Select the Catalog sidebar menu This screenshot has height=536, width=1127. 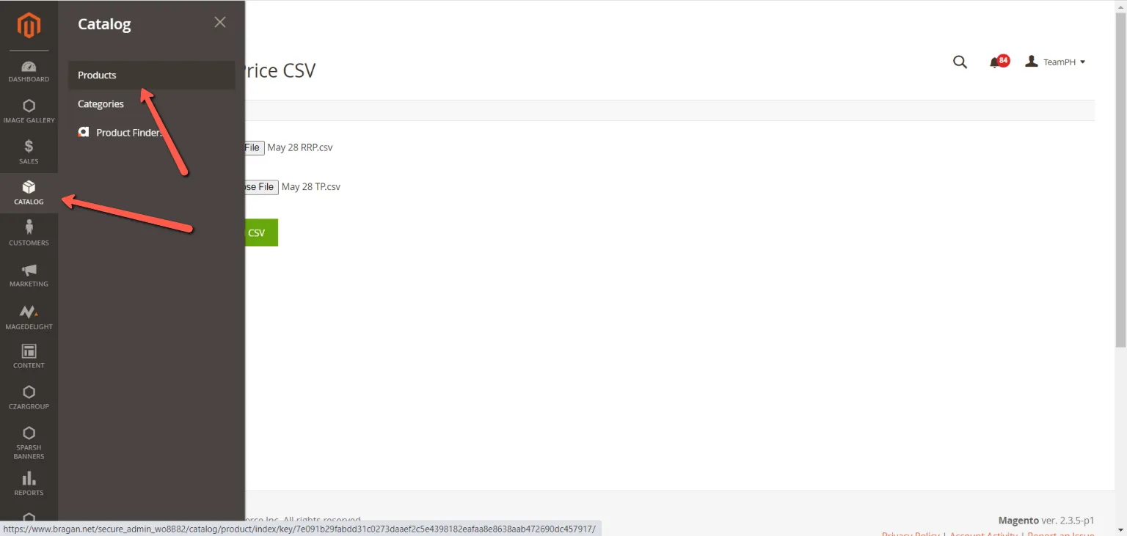[29, 193]
